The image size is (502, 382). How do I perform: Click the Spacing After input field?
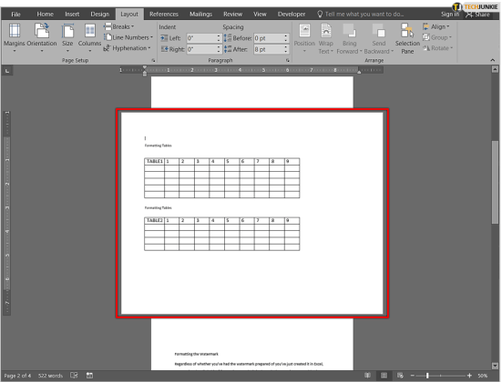tap(268, 49)
